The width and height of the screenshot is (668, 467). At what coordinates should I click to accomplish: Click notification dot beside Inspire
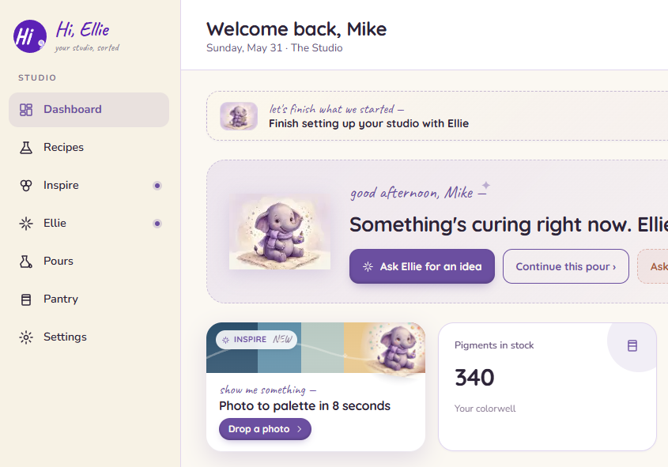(x=157, y=186)
